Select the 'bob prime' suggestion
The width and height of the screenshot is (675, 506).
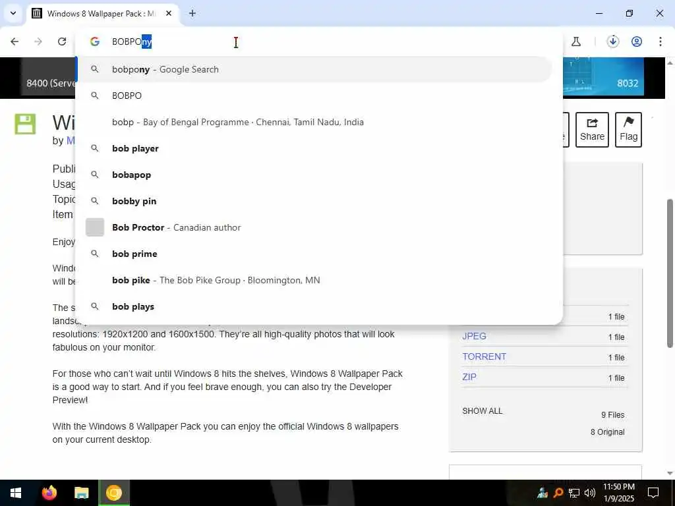pyautogui.click(x=315, y=254)
